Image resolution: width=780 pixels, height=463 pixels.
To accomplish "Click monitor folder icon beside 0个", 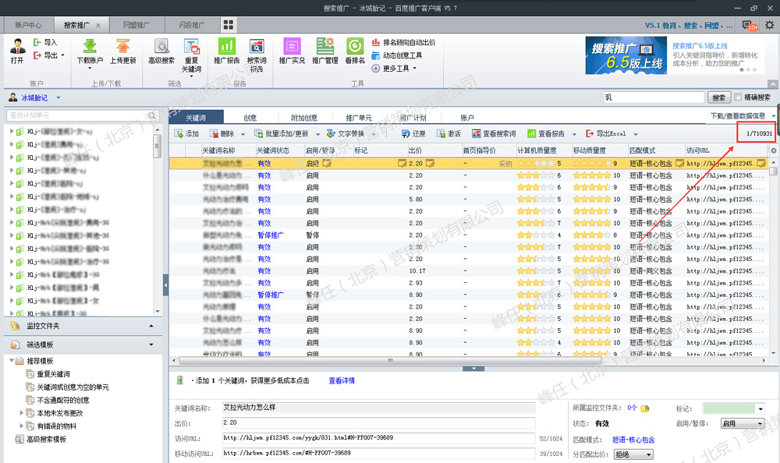I will [645, 408].
